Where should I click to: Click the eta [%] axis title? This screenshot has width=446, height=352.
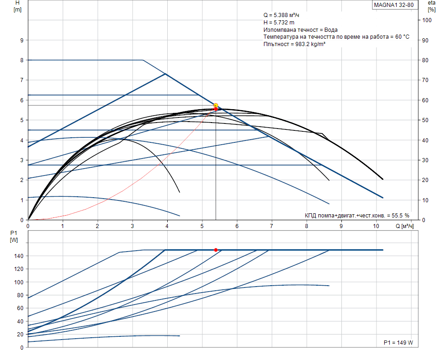coord(431,6)
